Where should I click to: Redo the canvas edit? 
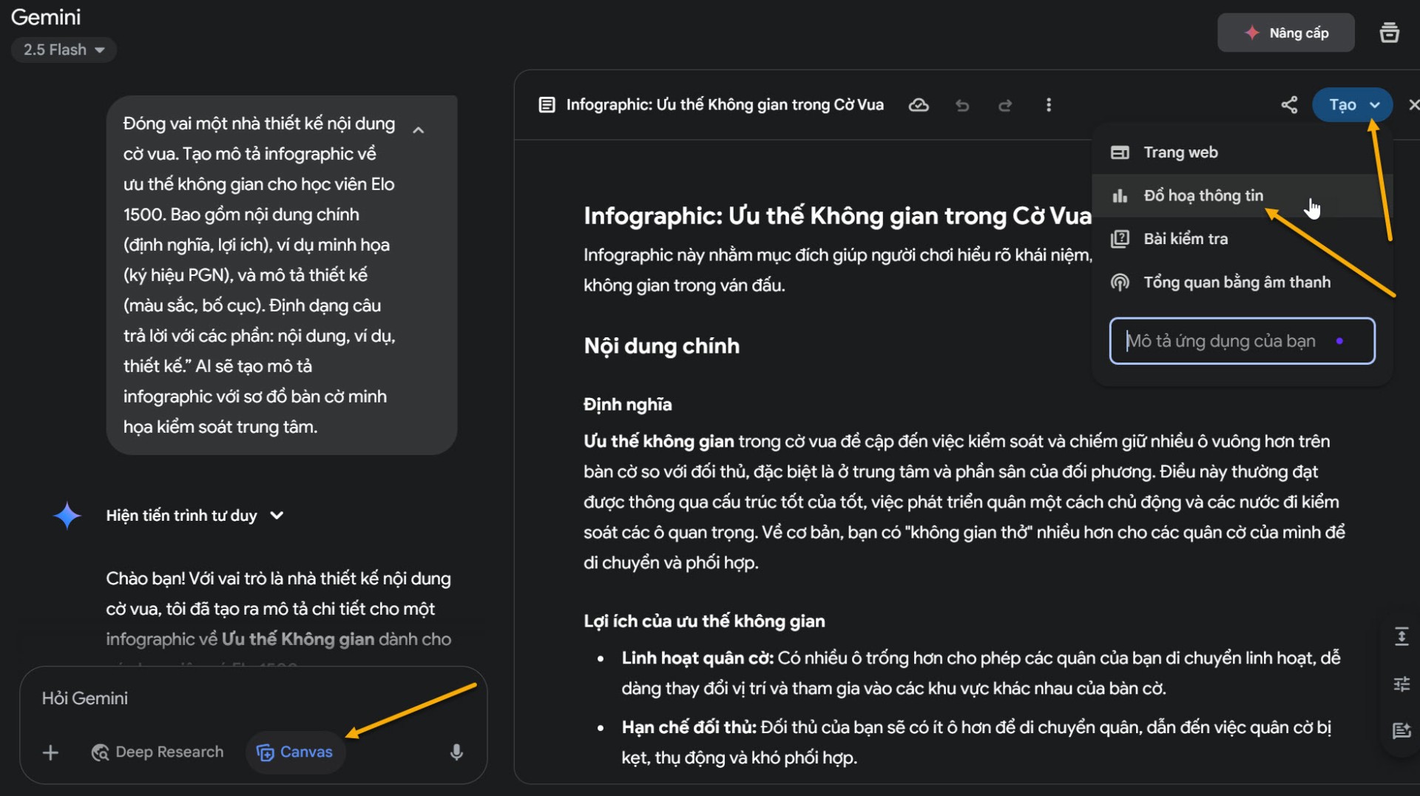pos(1005,105)
